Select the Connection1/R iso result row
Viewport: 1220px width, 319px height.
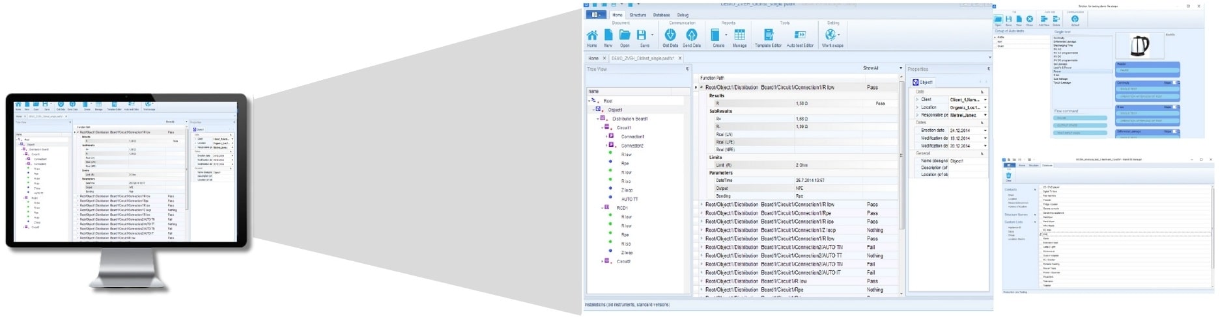(x=797, y=222)
